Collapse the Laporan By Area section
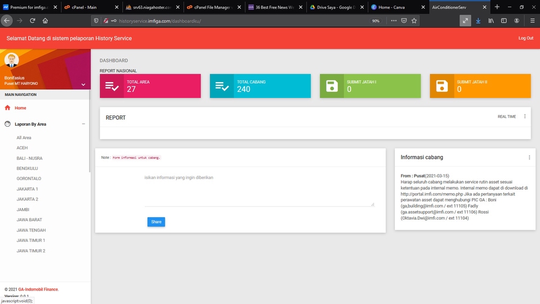Screen dimensions: 540x304 pos(83,124)
